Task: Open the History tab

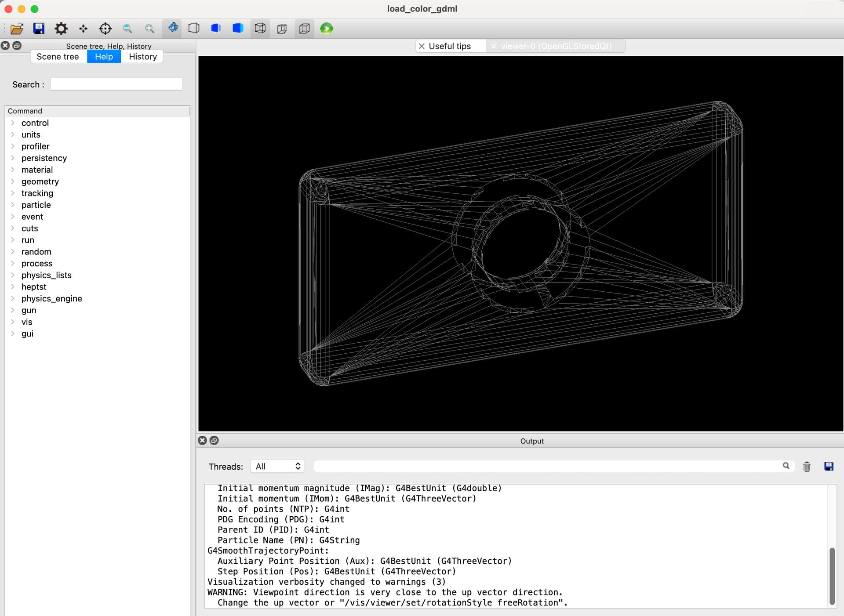Action: [x=142, y=56]
